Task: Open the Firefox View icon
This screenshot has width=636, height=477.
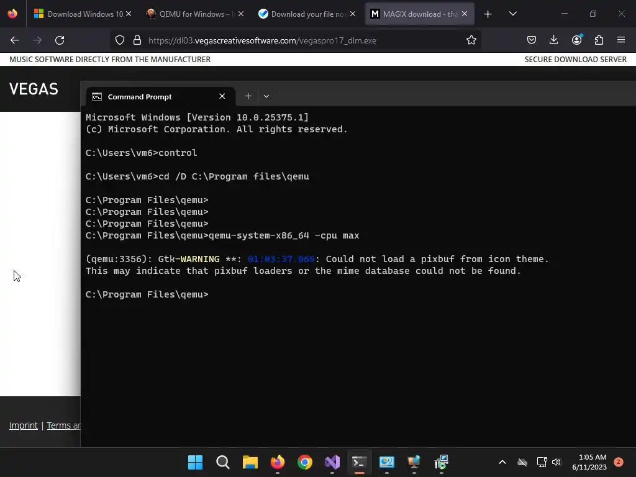Action: tap(12, 14)
